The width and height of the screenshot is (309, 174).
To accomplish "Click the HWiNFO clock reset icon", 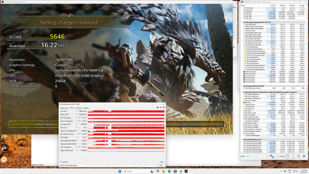I will (287, 156).
